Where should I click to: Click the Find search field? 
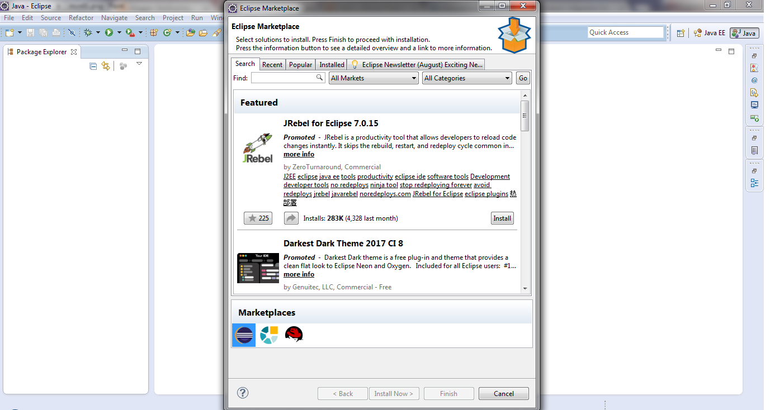(285, 78)
